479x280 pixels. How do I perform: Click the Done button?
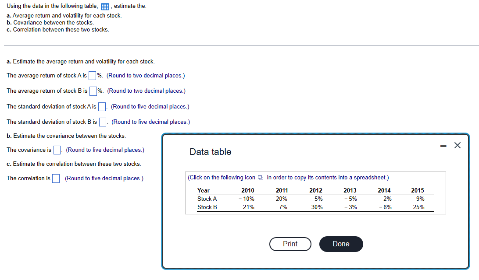pos(341,244)
